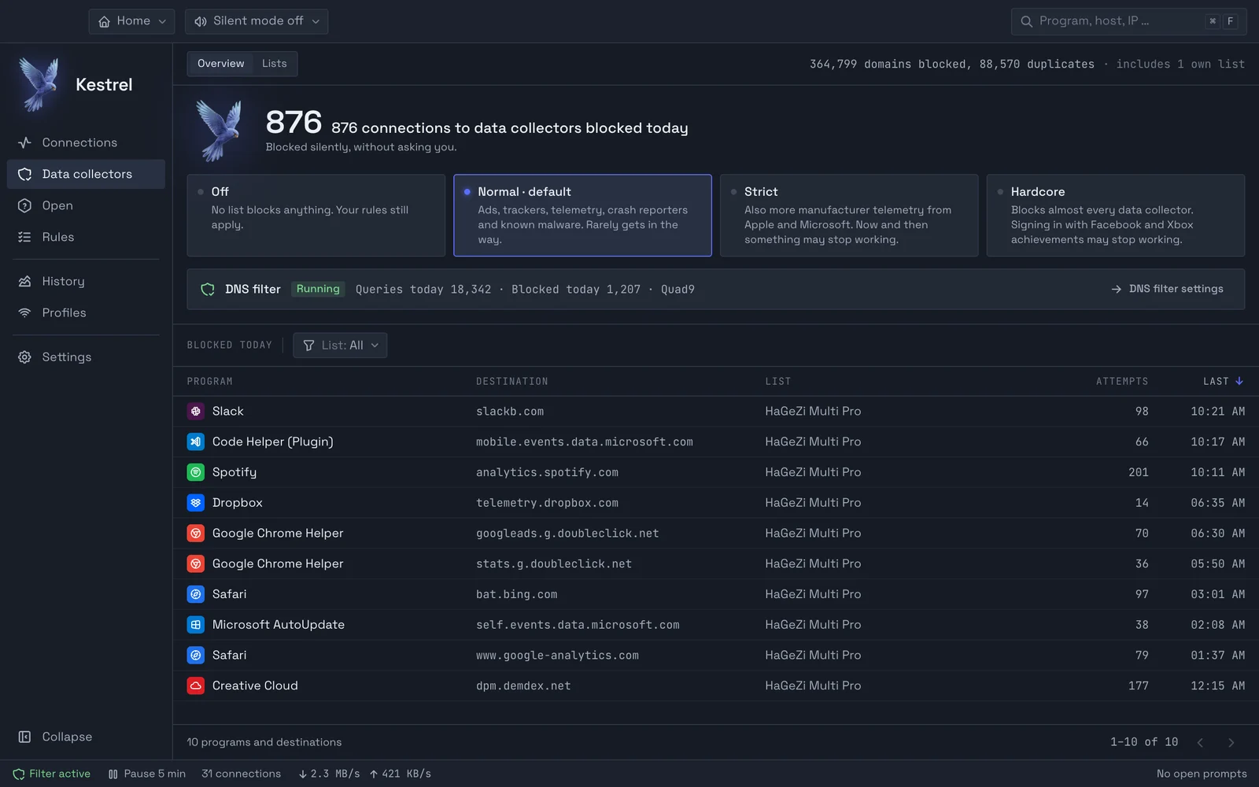Open the Silent mode off dropdown
This screenshot has height=787, width=1259.
coord(257,21)
